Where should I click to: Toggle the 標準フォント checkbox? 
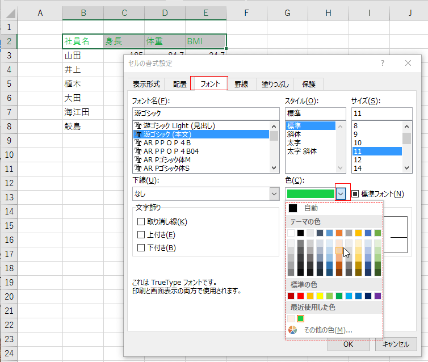click(355, 194)
